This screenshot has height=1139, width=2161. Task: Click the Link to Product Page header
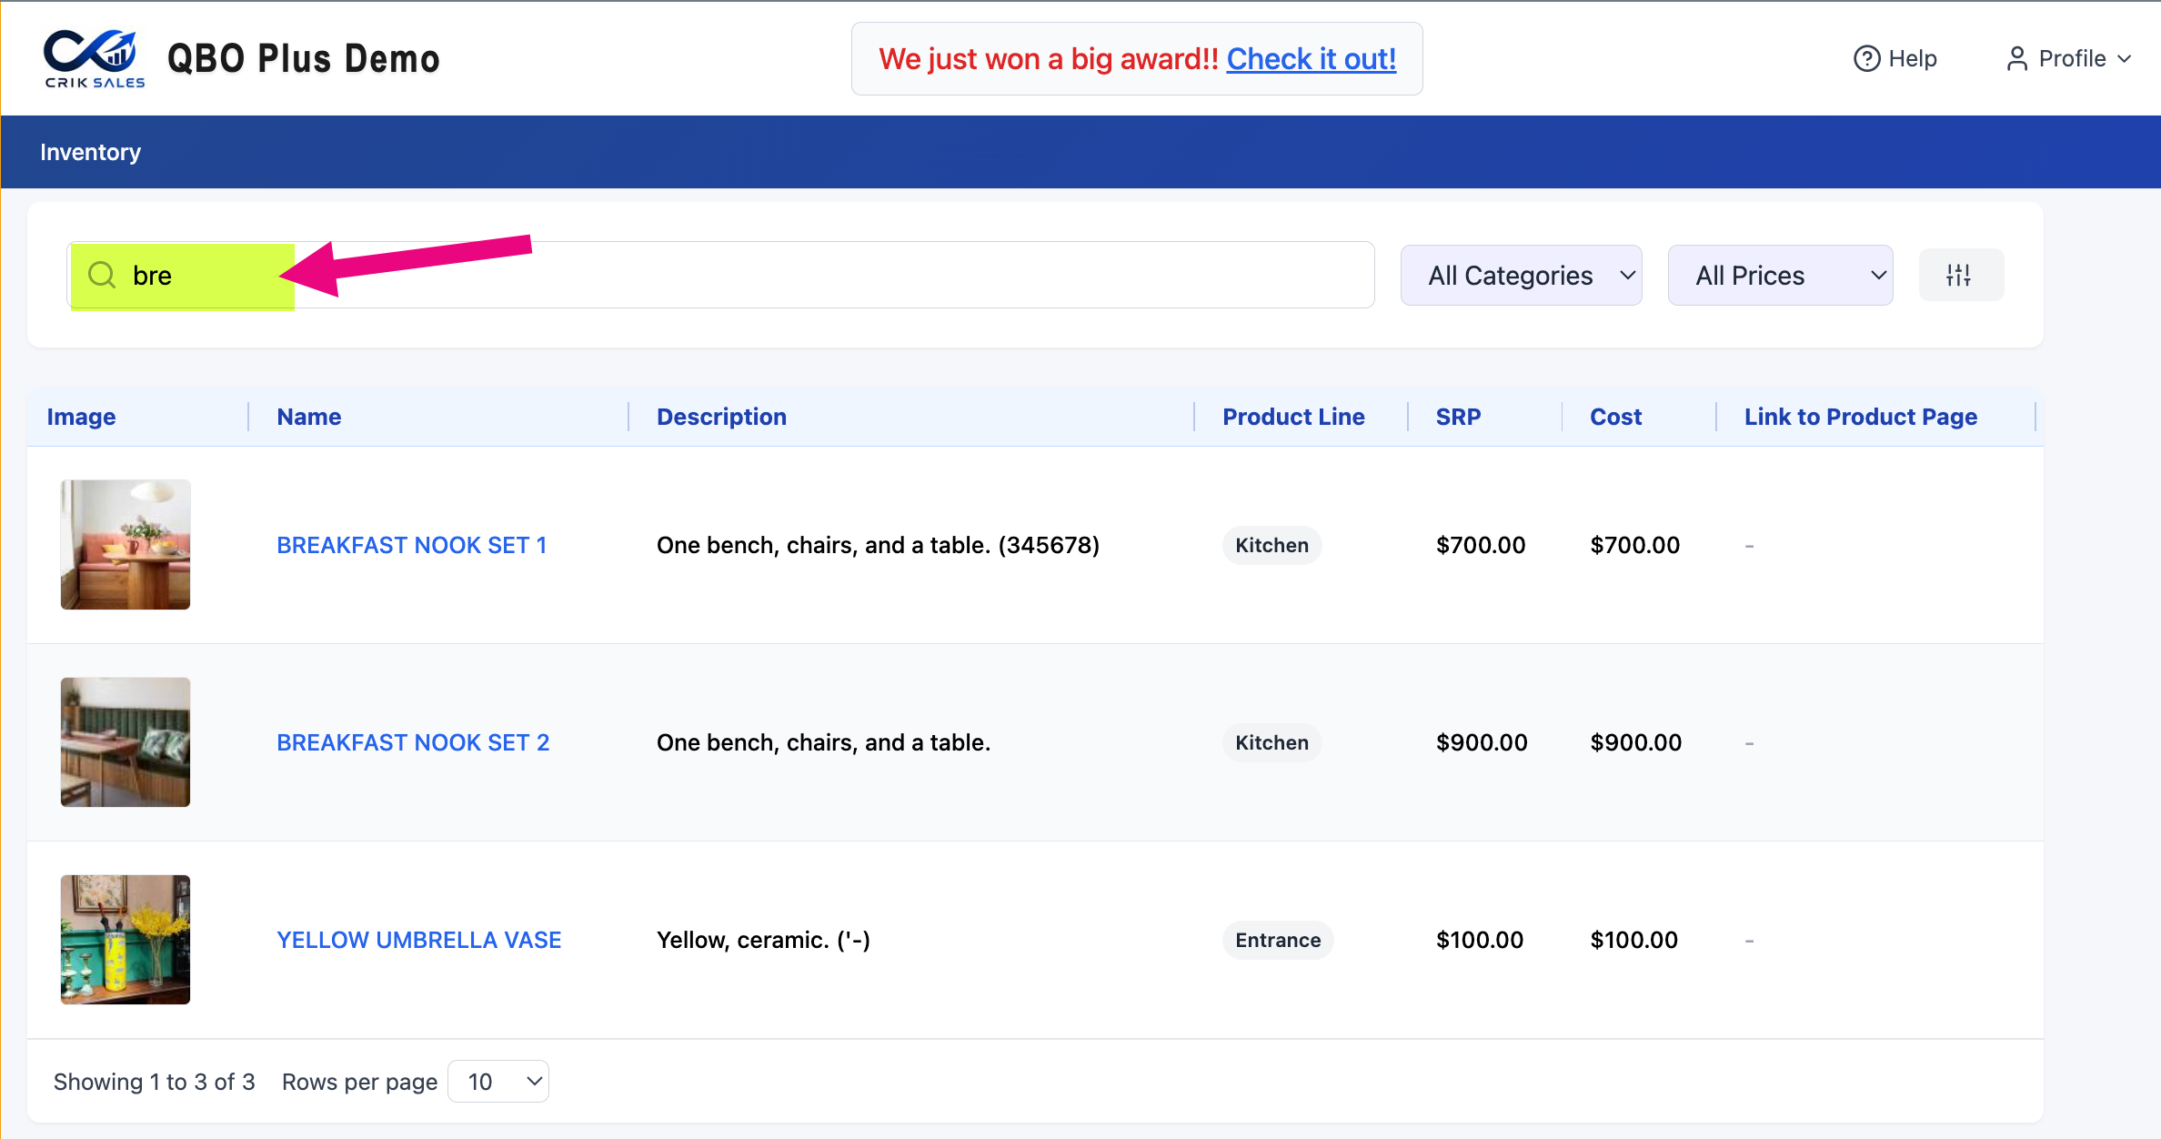coord(1860,417)
